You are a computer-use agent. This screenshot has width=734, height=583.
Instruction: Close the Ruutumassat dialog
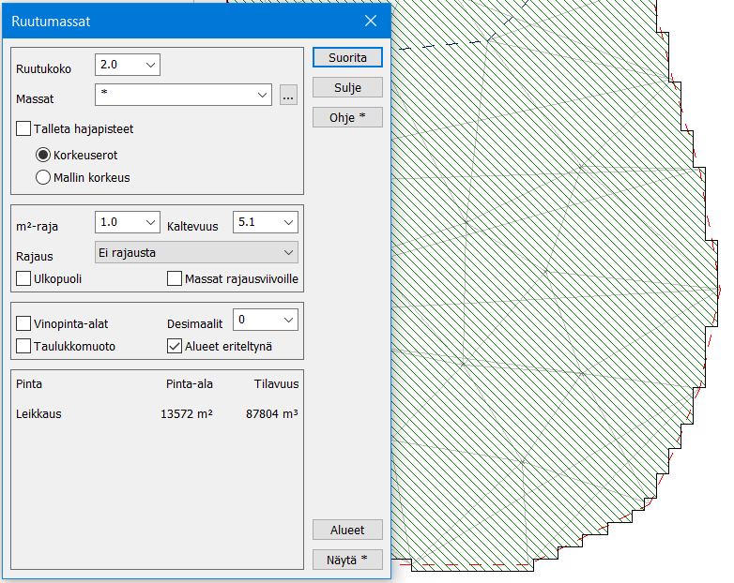[x=372, y=21]
